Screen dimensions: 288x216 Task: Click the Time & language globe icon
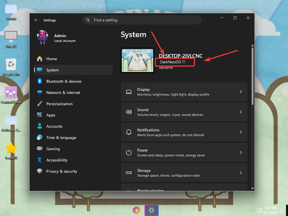coord(40,137)
